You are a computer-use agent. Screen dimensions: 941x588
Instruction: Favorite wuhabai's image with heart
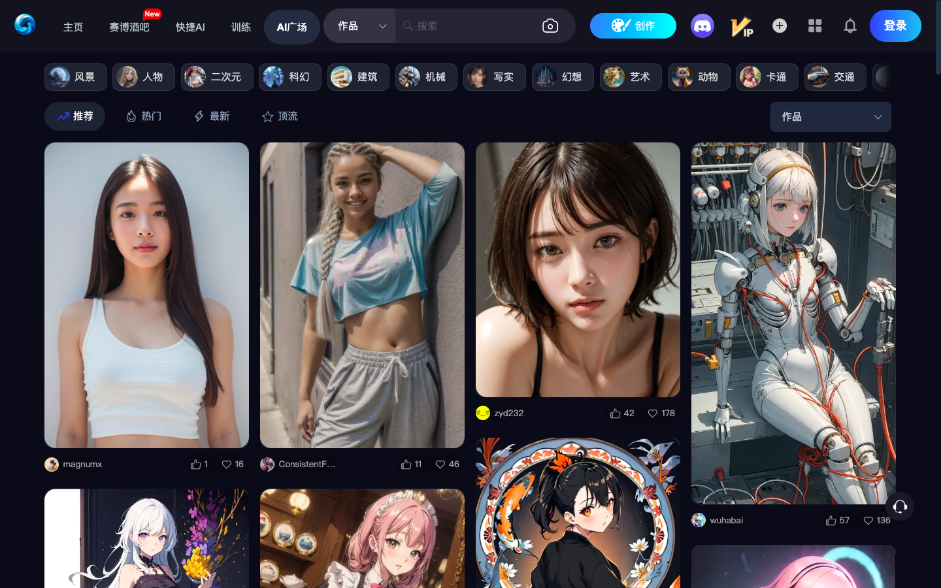(868, 520)
